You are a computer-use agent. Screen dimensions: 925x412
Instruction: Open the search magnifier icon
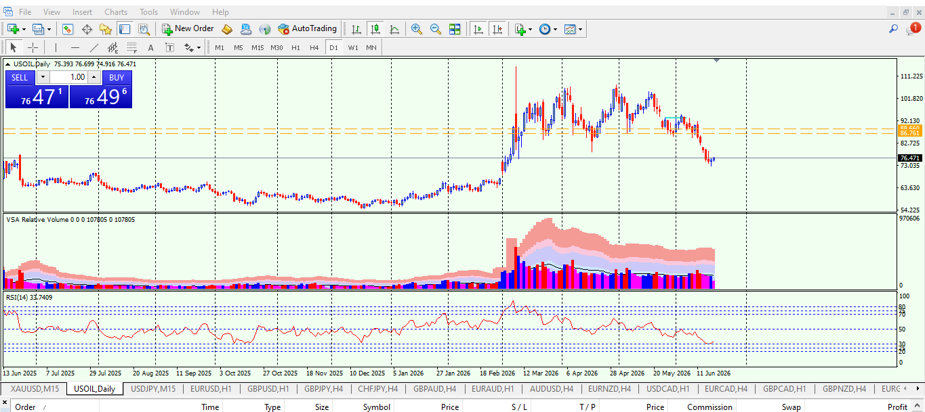tap(894, 29)
